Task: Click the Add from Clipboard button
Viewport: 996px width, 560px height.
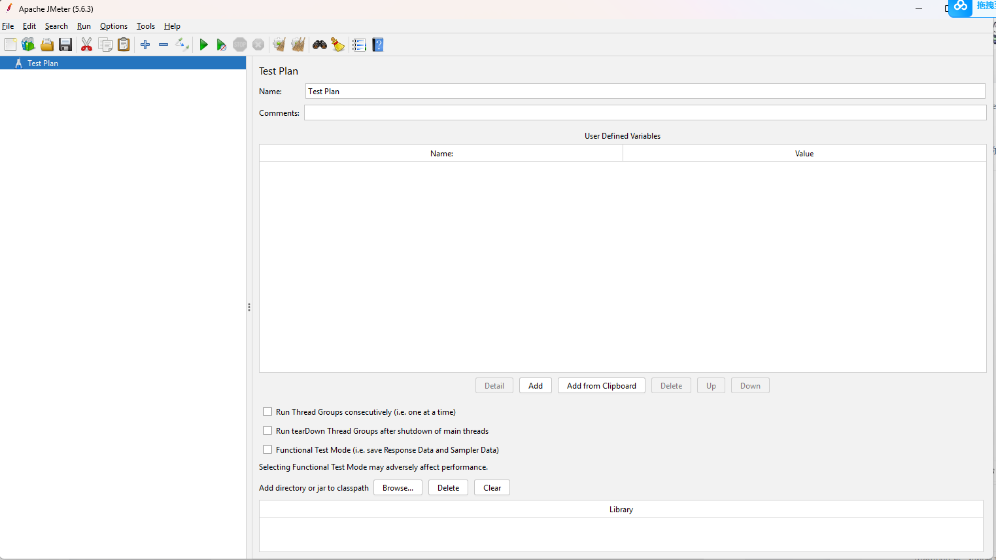Action: click(602, 385)
